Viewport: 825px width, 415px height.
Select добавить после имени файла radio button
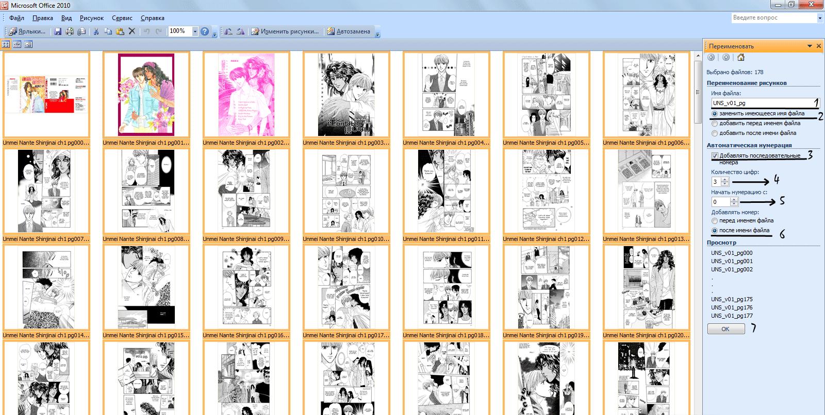click(x=715, y=133)
